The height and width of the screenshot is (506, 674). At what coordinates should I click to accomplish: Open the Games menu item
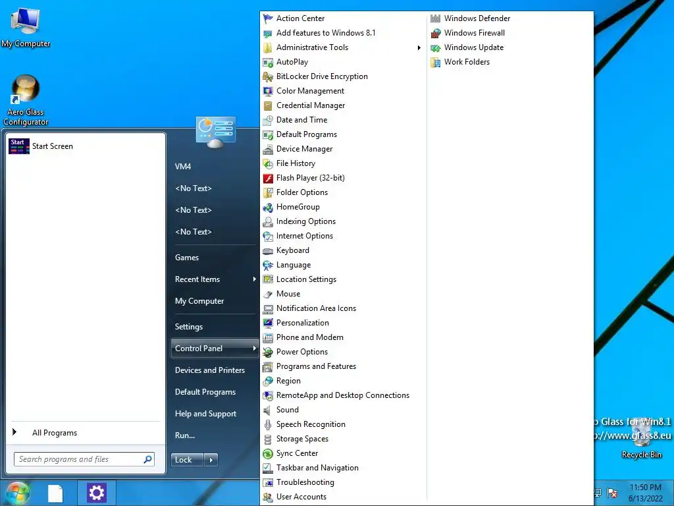pyautogui.click(x=214, y=258)
